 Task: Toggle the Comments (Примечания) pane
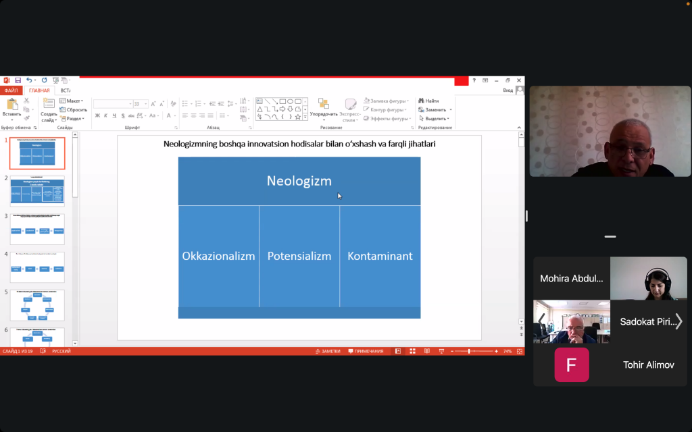click(365, 351)
